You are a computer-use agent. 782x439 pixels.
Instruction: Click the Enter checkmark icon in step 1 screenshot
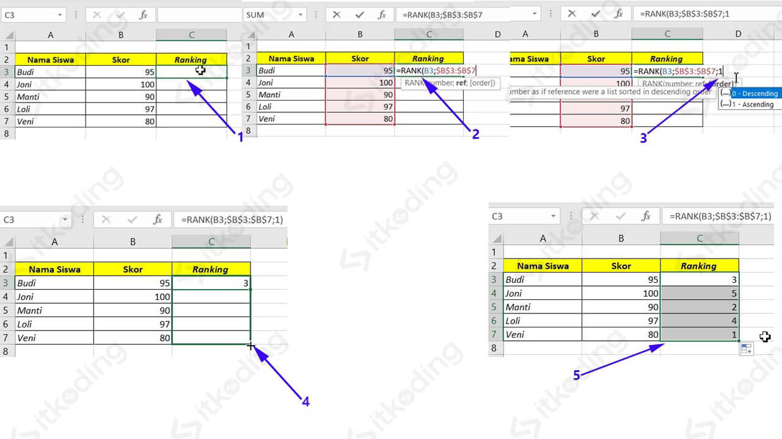click(120, 15)
